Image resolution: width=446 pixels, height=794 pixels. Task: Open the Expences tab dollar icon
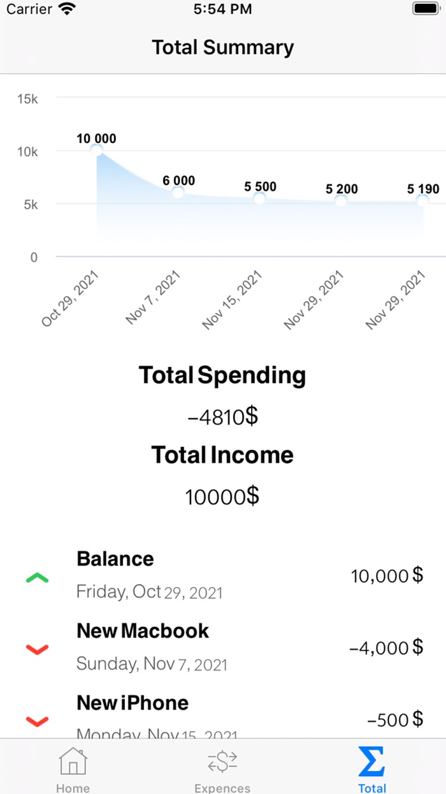(222, 761)
